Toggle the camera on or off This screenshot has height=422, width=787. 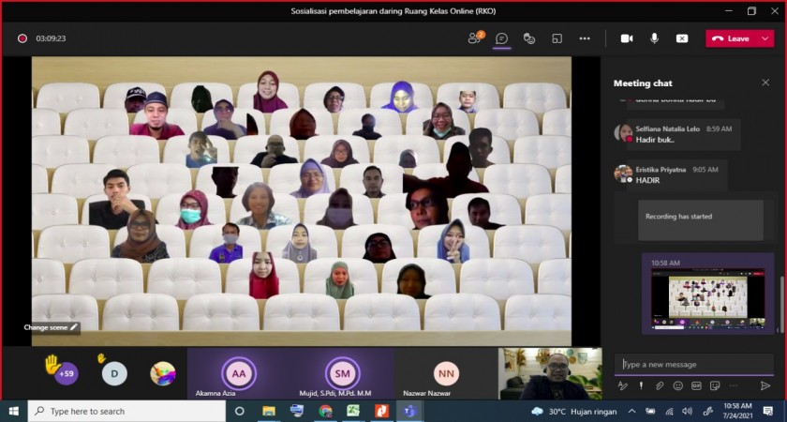(627, 38)
